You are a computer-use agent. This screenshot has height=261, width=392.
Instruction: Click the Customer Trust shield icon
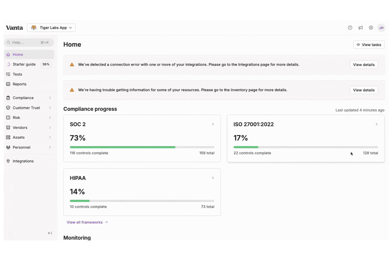(8, 108)
